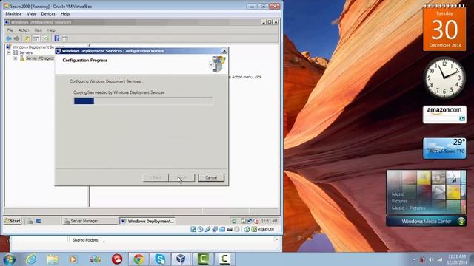Expand the Server-PC tree node

point(16,58)
